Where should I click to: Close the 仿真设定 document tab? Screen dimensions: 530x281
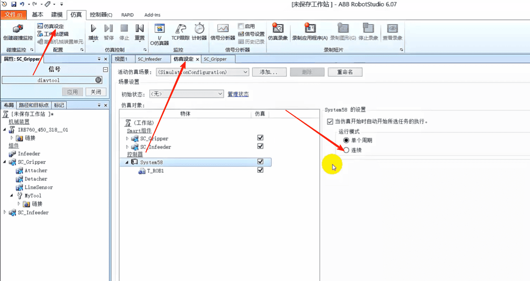point(197,59)
